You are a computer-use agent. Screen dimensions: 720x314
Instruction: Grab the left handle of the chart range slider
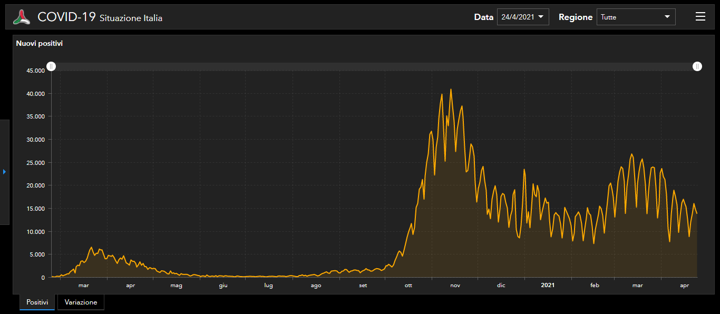coord(51,66)
